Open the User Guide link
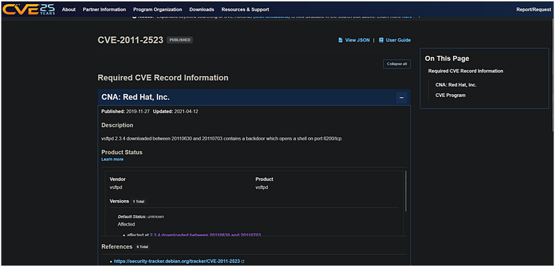Viewport: 555px width, 267px height. [x=398, y=40]
